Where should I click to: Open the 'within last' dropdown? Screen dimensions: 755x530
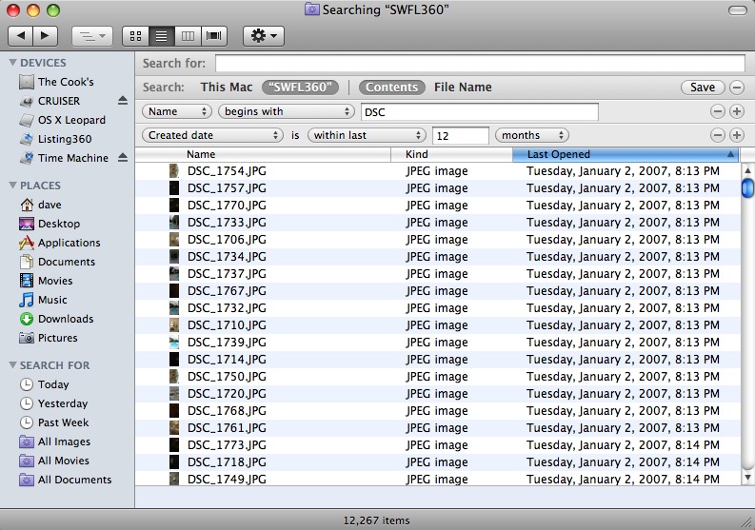tap(367, 135)
